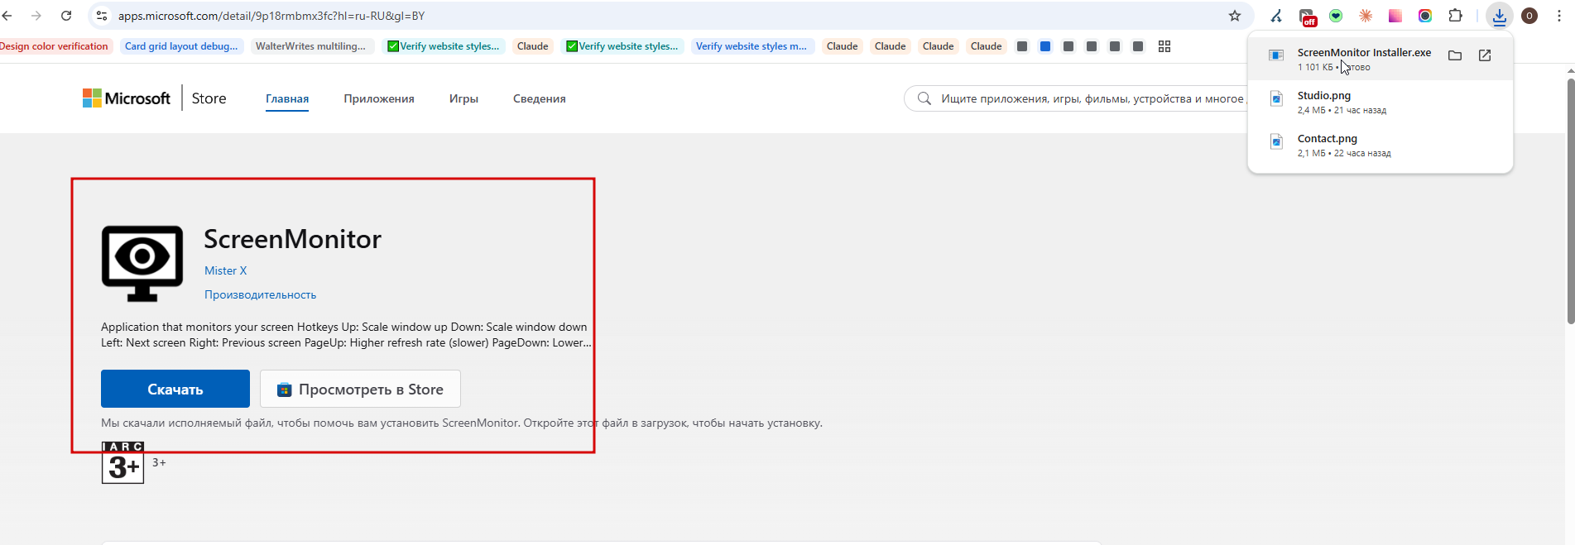Image resolution: width=1575 pixels, height=545 pixels.
Task: Click the IARC 3+ rating badge
Action: coord(122,462)
